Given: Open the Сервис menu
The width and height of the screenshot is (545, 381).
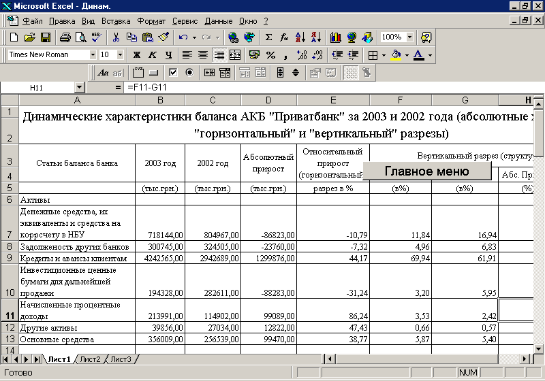Looking at the screenshot, I should click(x=185, y=21).
